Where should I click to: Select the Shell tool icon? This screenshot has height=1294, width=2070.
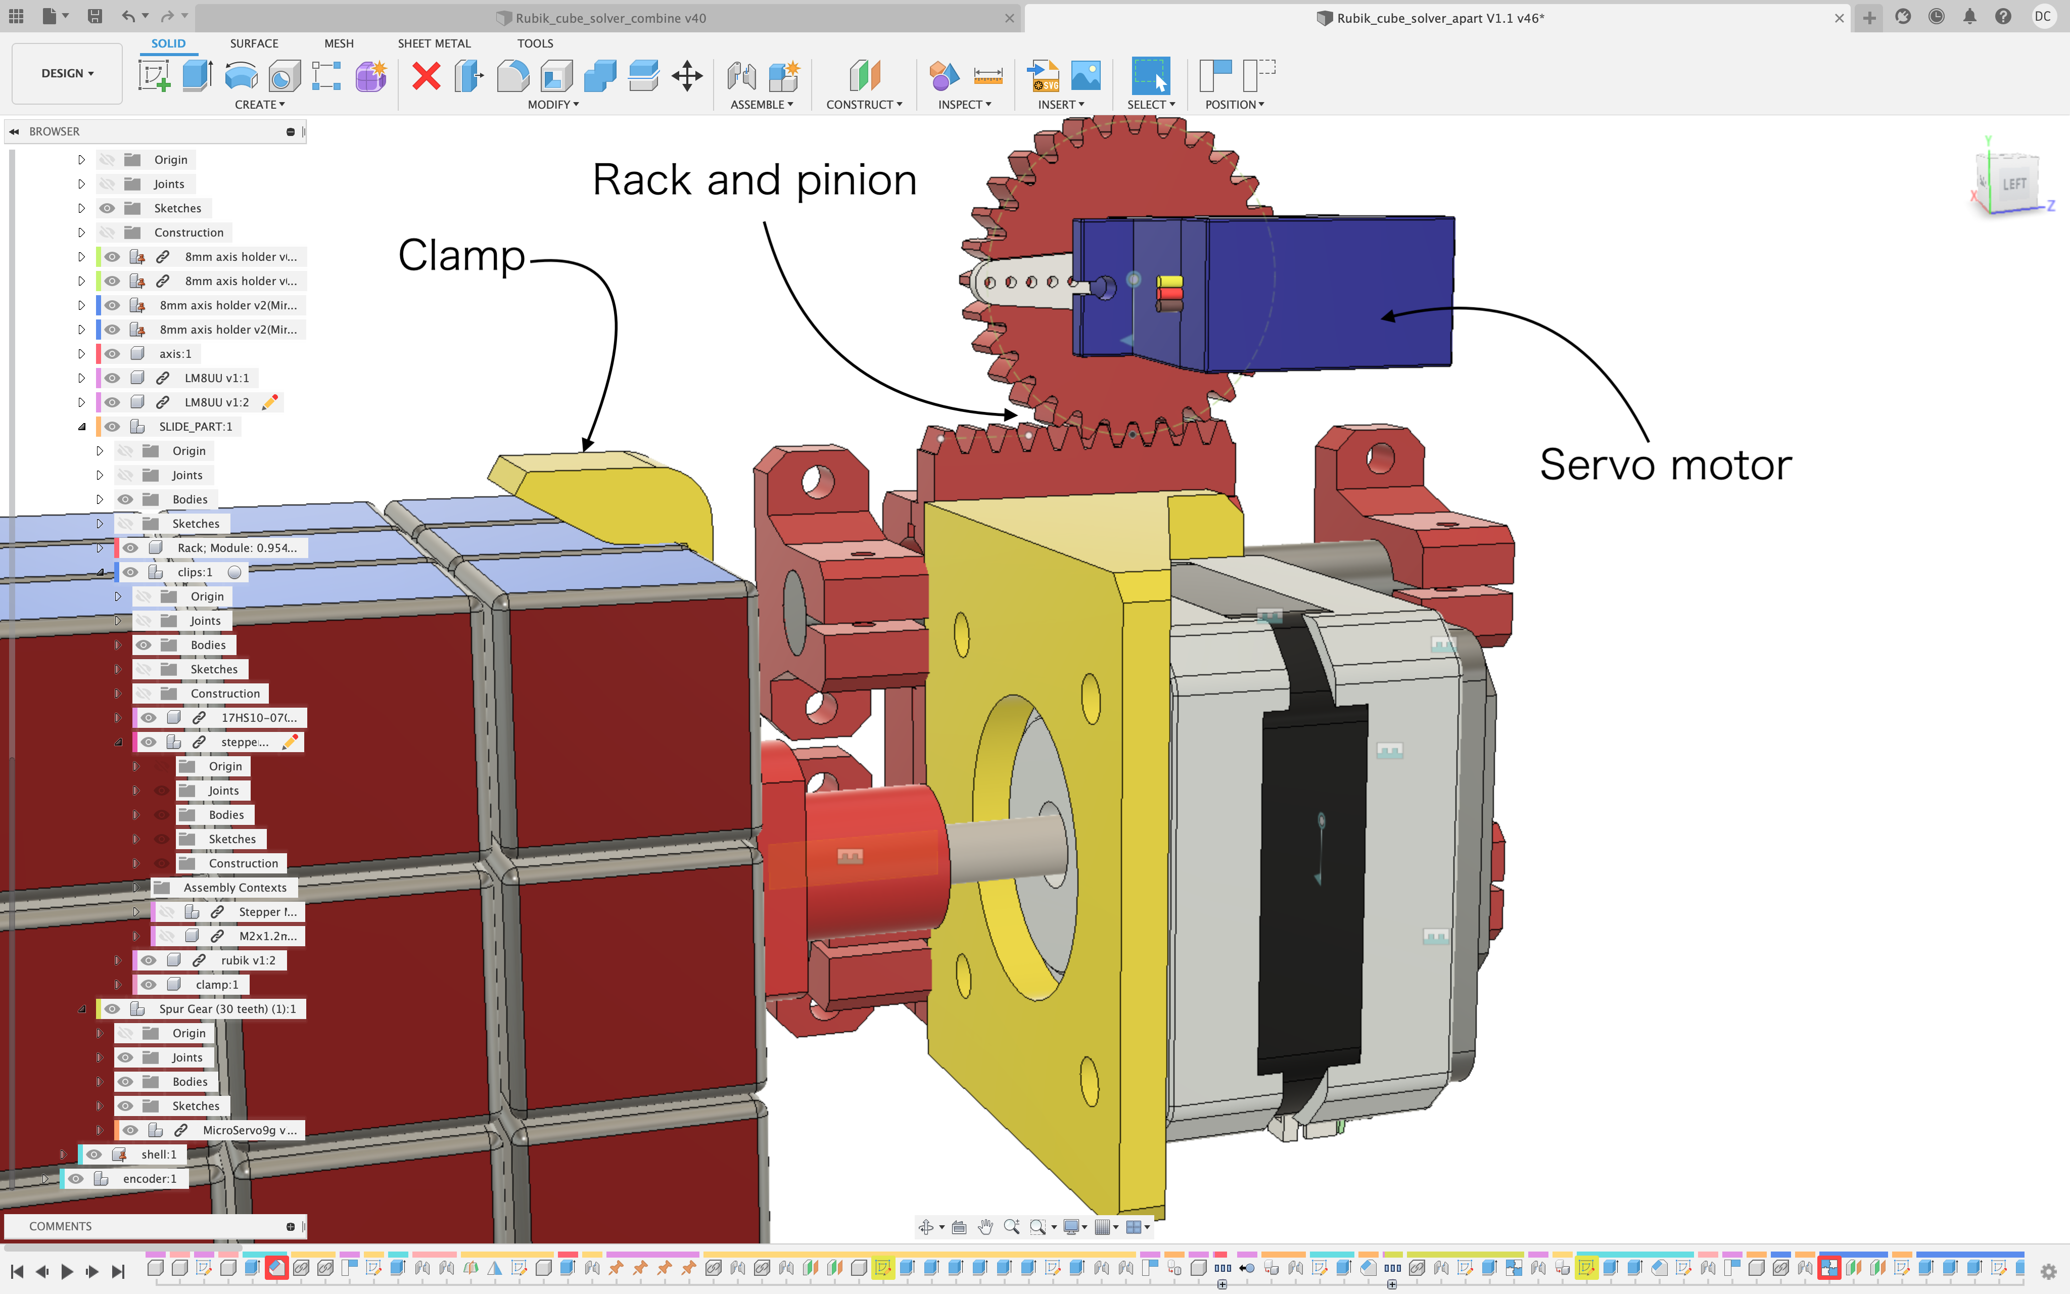click(556, 75)
